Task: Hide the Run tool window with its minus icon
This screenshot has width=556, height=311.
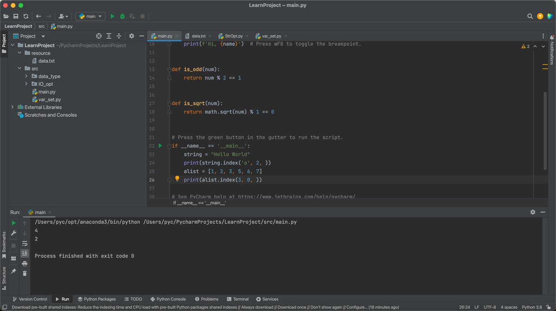Action: pos(543,212)
